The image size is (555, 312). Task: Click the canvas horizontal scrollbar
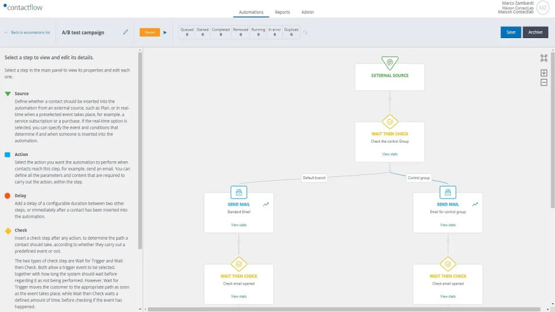[x=344, y=310]
